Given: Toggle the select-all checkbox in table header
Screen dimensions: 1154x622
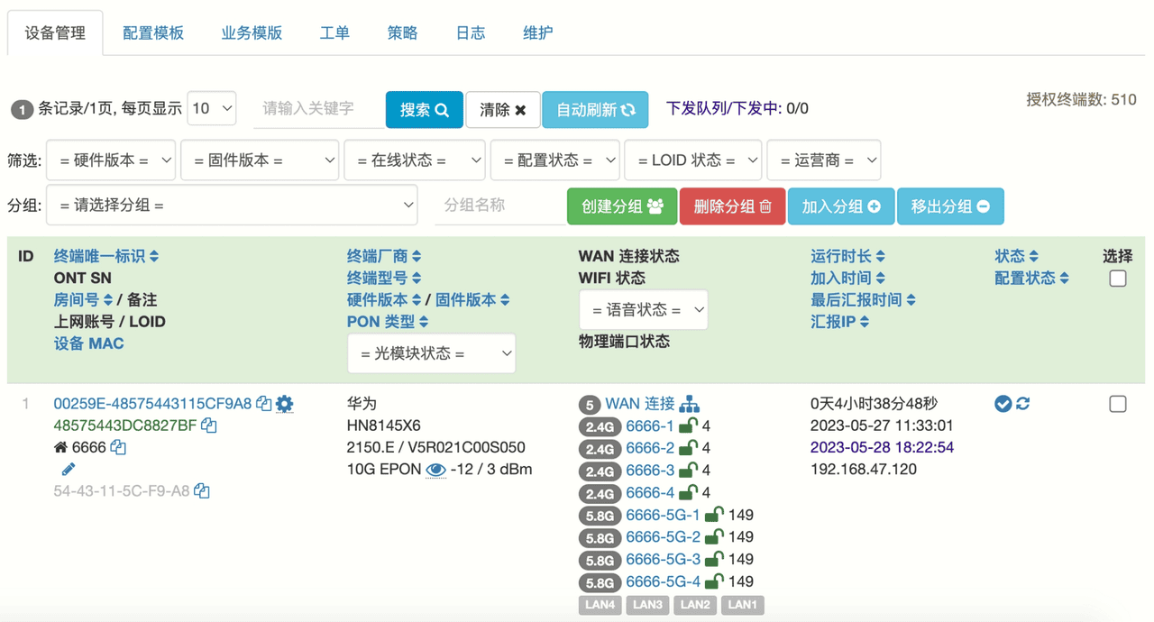Looking at the screenshot, I should [x=1118, y=279].
